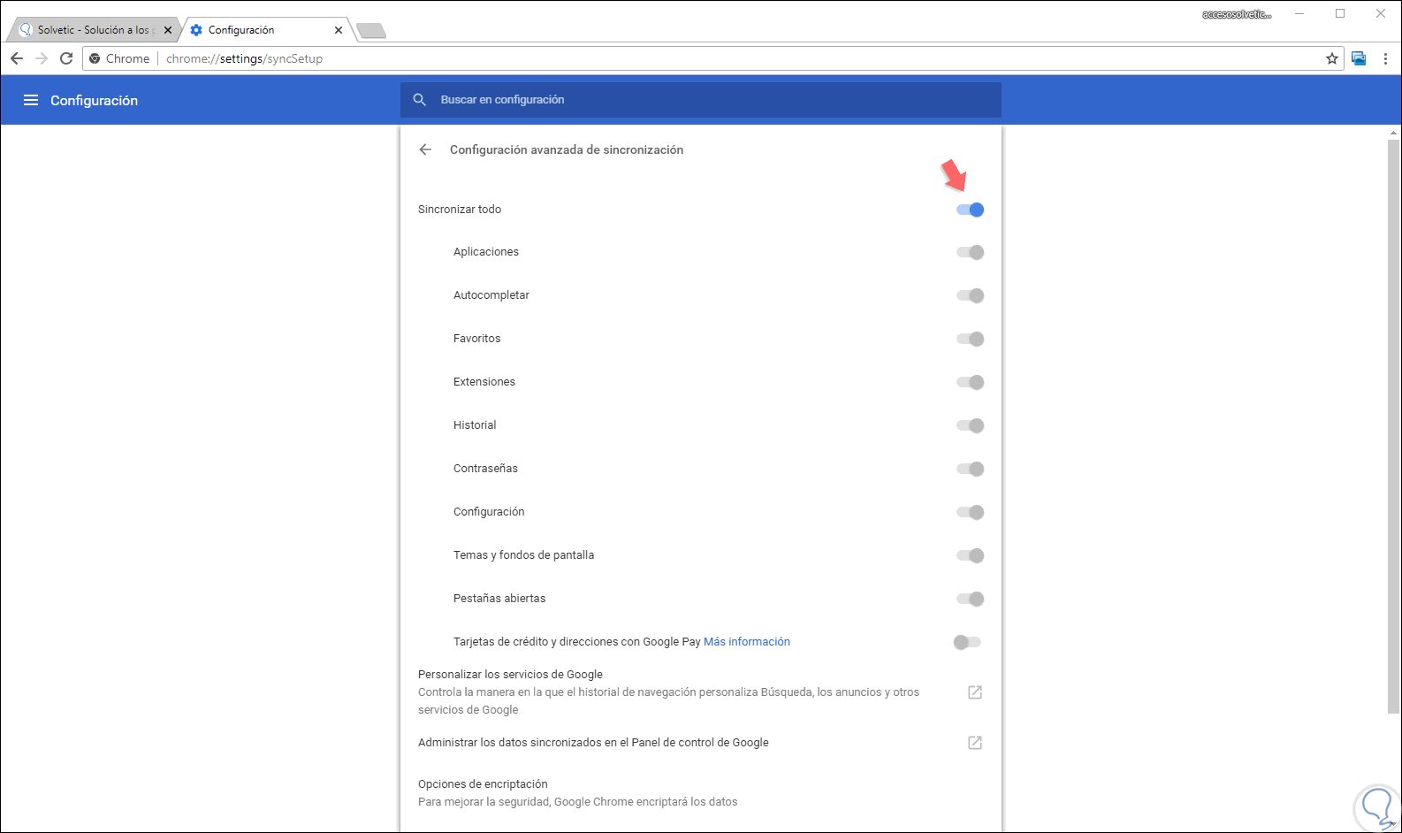Click the page vertical scrollbar

coord(1394,424)
